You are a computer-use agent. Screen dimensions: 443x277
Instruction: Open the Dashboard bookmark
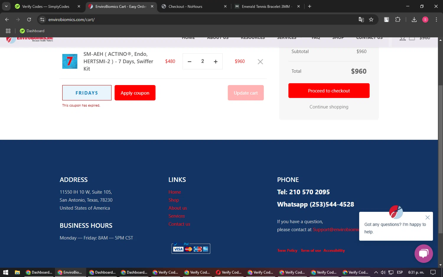32,31
